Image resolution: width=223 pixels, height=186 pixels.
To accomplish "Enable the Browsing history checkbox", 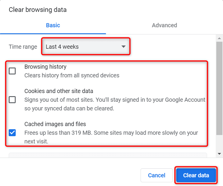I will [x=12, y=71].
